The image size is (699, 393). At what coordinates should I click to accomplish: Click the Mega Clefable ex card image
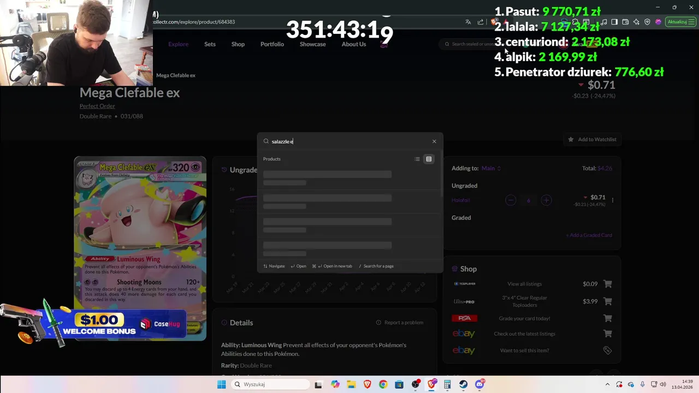(140, 248)
